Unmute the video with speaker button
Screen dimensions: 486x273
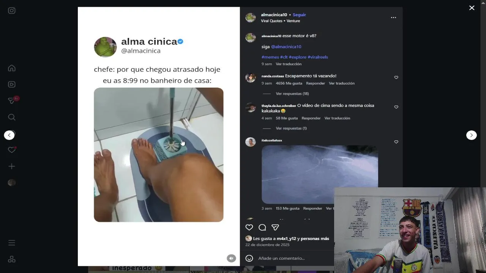coord(231,258)
